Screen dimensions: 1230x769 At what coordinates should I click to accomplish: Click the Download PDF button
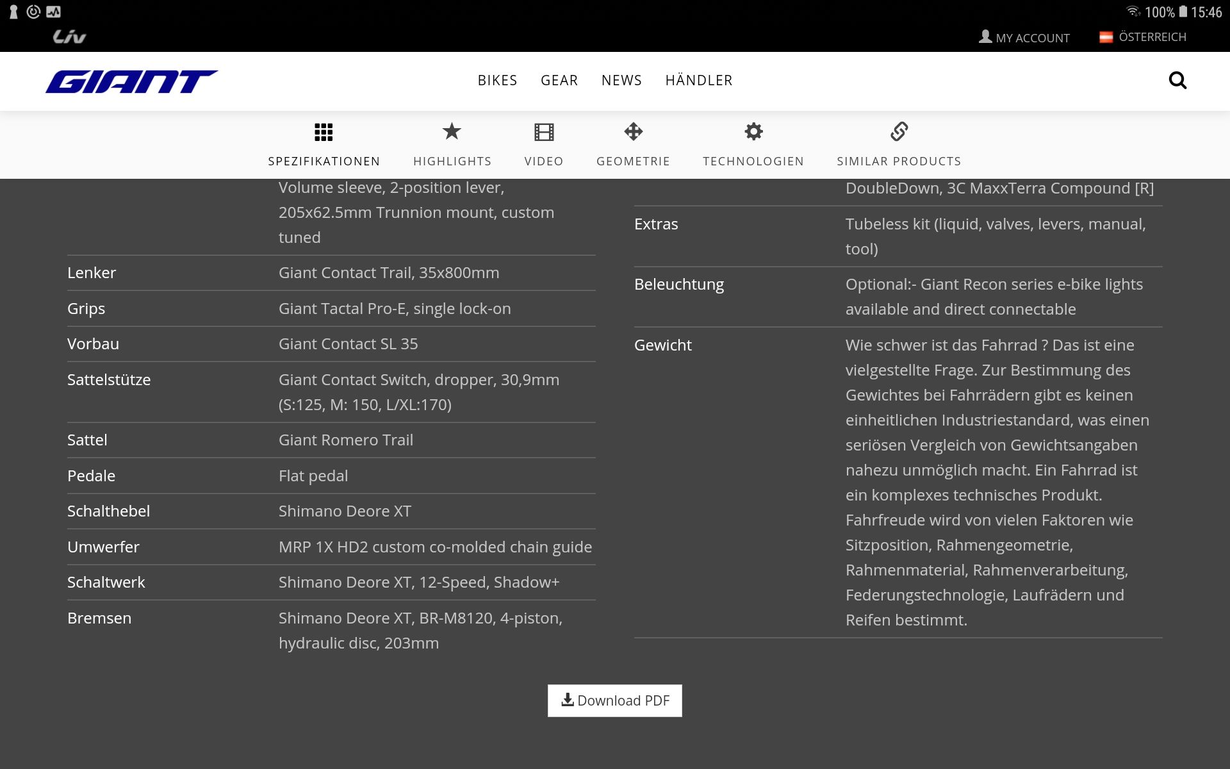(x=615, y=700)
